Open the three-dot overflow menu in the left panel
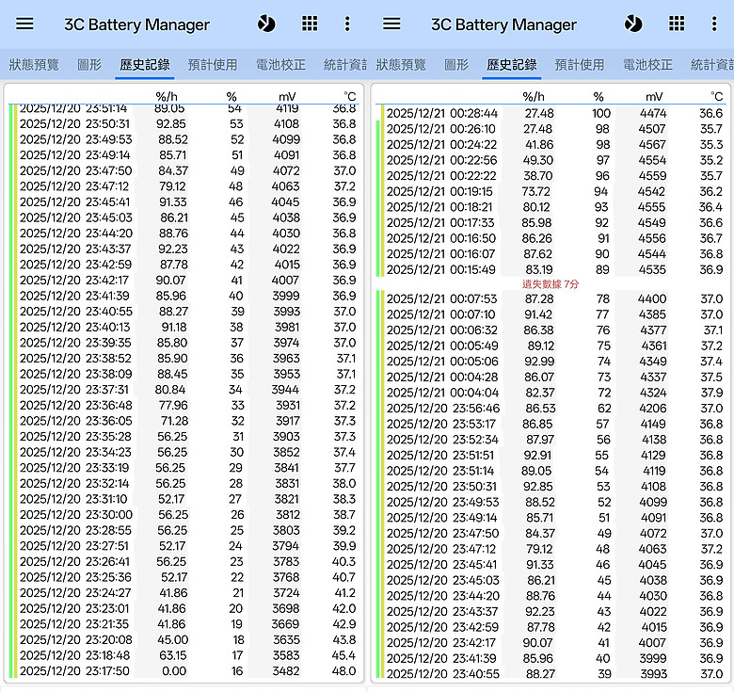The width and height of the screenshot is (734, 692). point(347,24)
